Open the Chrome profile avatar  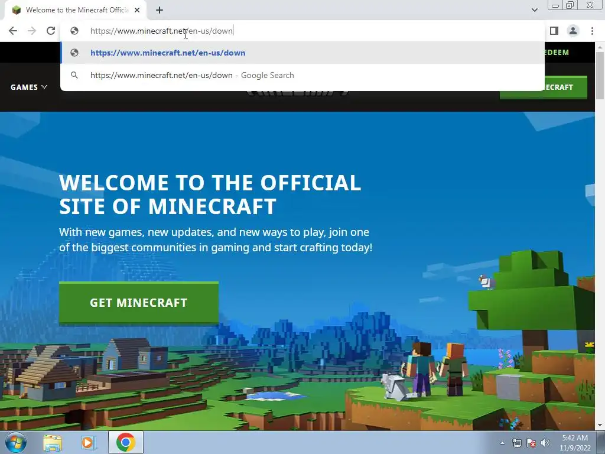573,31
